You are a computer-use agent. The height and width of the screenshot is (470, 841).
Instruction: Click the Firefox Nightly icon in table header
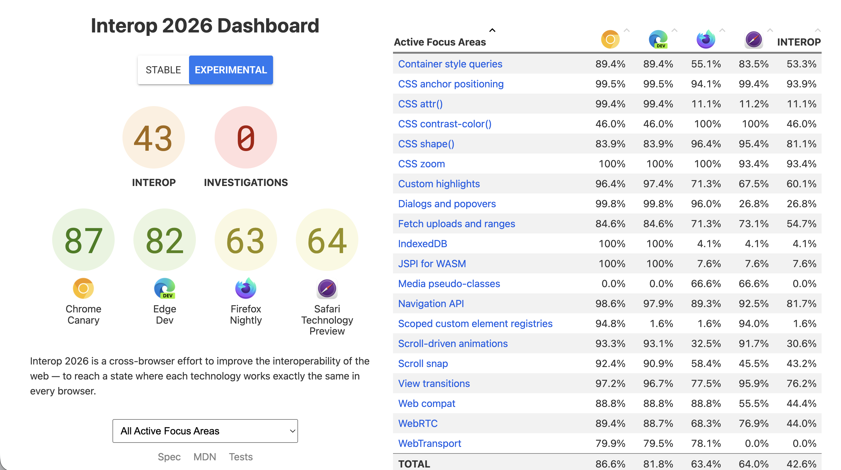pyautogui.click(x=705, y=39)
